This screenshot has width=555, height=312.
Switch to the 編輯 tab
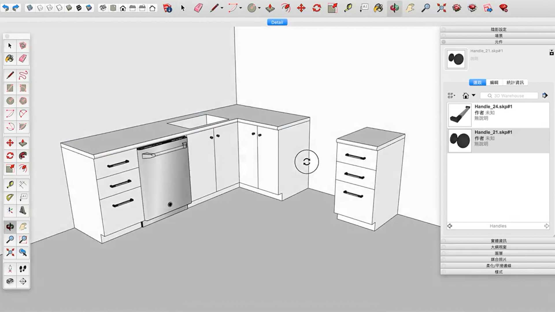point(494,83)
